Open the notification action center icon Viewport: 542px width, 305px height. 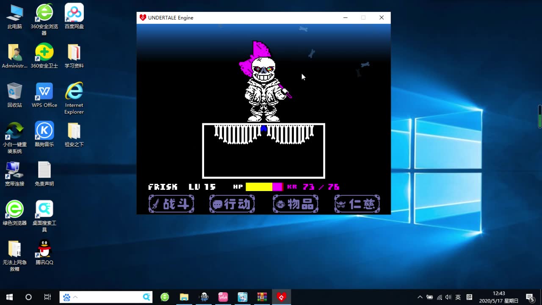tap(530, 297)
